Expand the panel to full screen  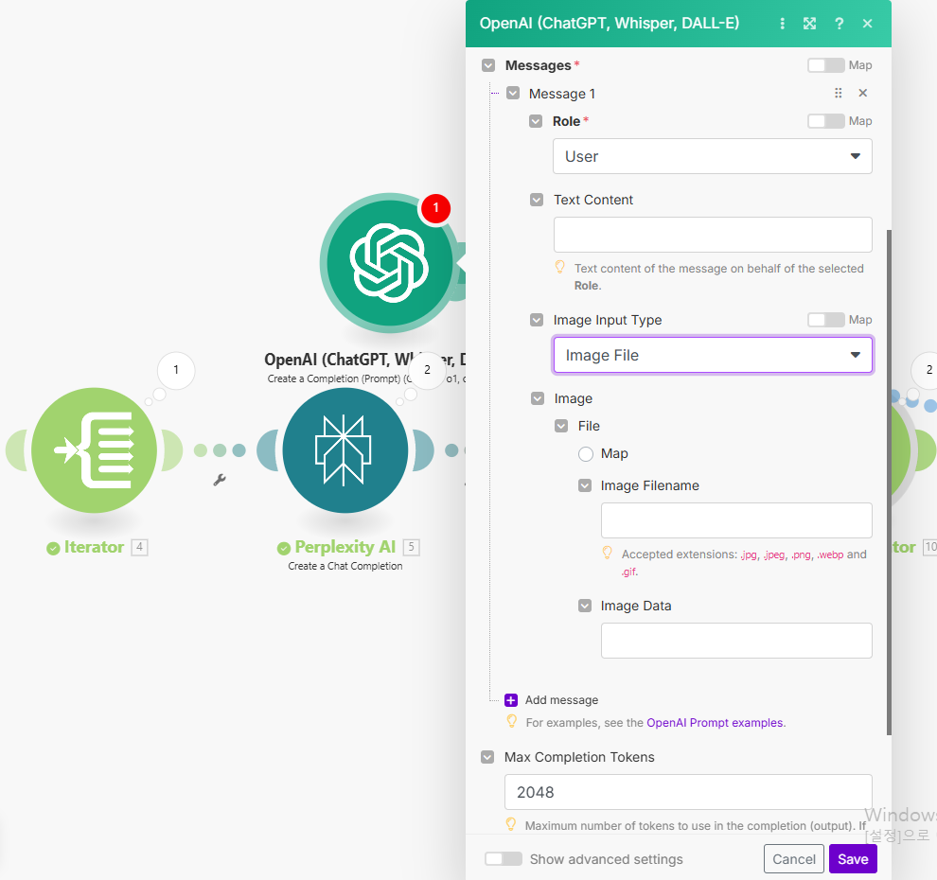tap(810, 24)
